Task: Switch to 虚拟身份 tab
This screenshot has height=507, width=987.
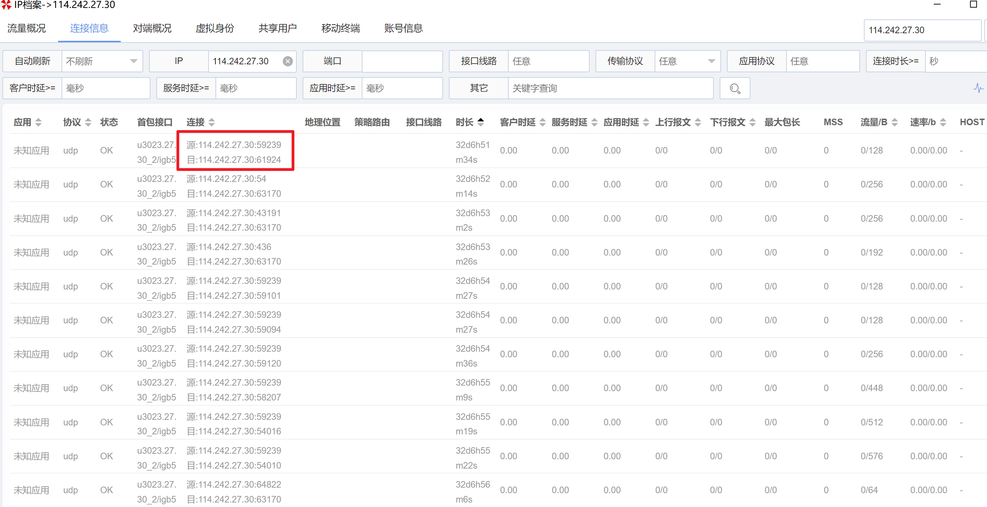Action: (x=214, y=28)
